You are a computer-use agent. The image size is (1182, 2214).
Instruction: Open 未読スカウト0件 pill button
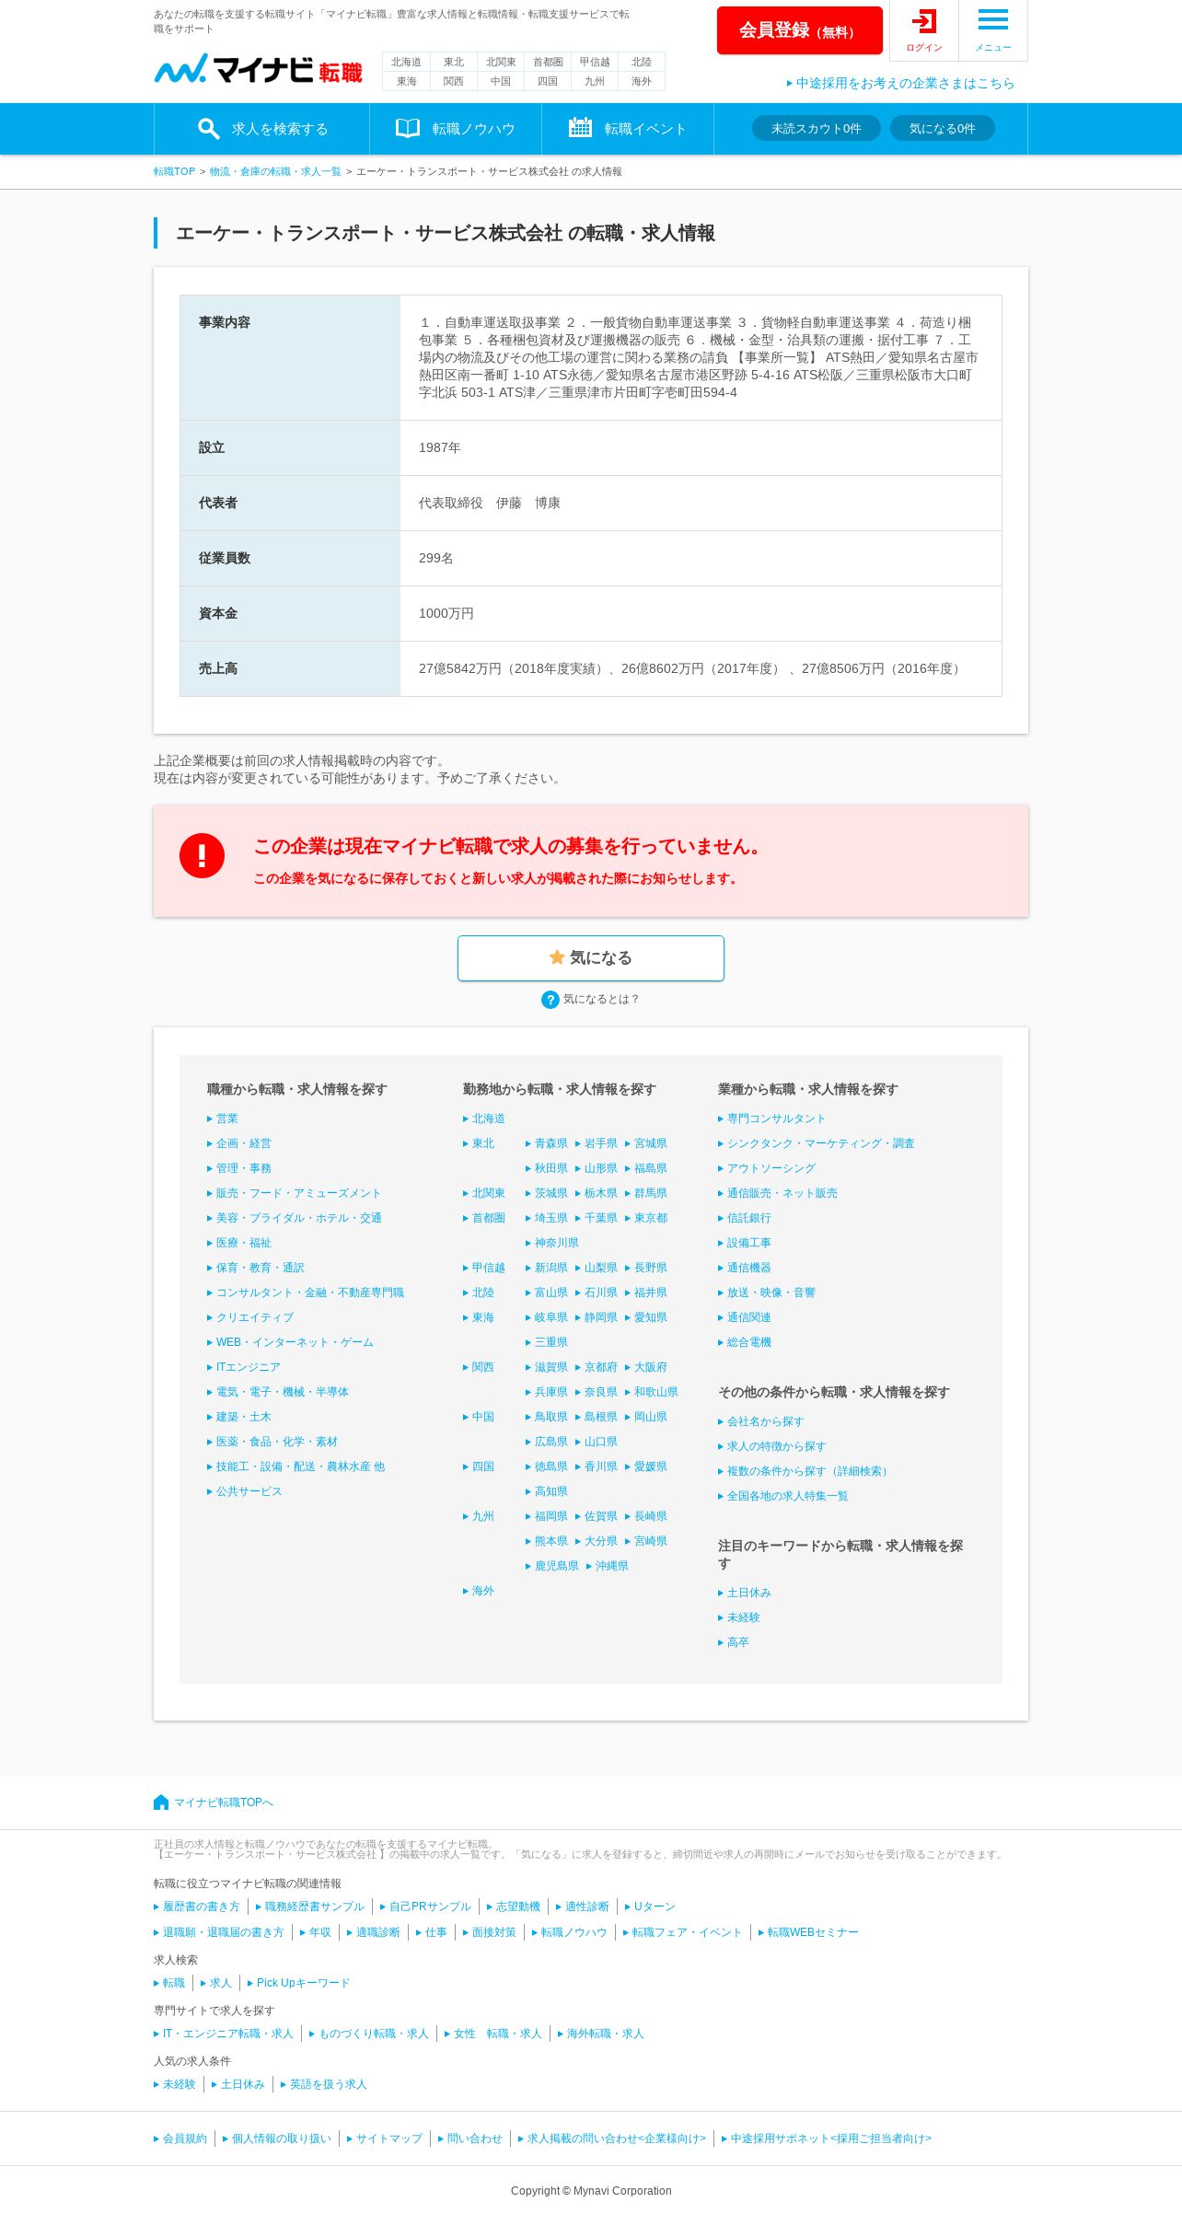click(x=817, y=128)
